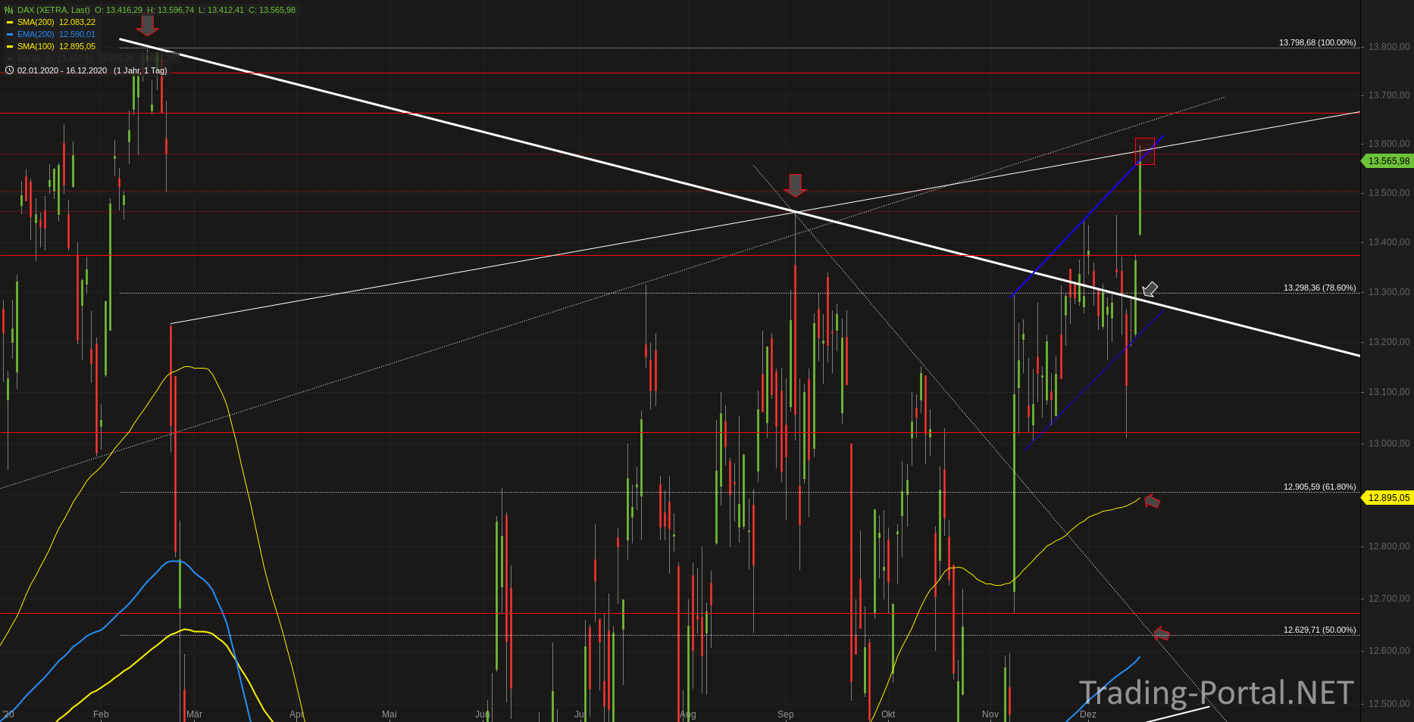Click the 13.400,00 price axis label
Screen dimensions: 1414x722
click(1389, 242)
